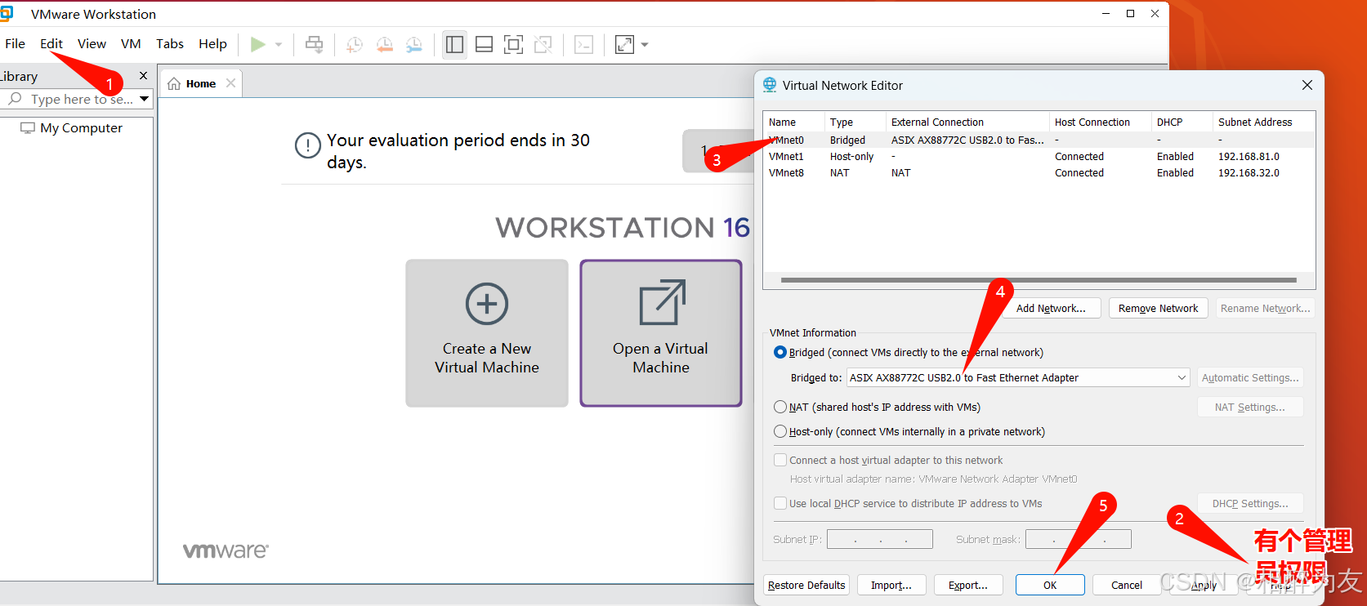1367x606 pixels.
Task: Confirm with the OK button
Action: click(x=1050, y=585)
